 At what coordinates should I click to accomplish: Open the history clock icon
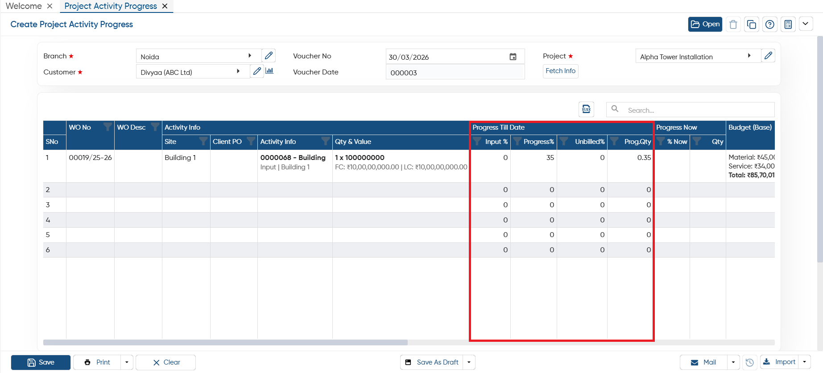[750, 362]
